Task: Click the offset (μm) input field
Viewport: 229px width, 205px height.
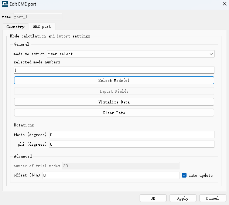Action: tap(111, 175)
